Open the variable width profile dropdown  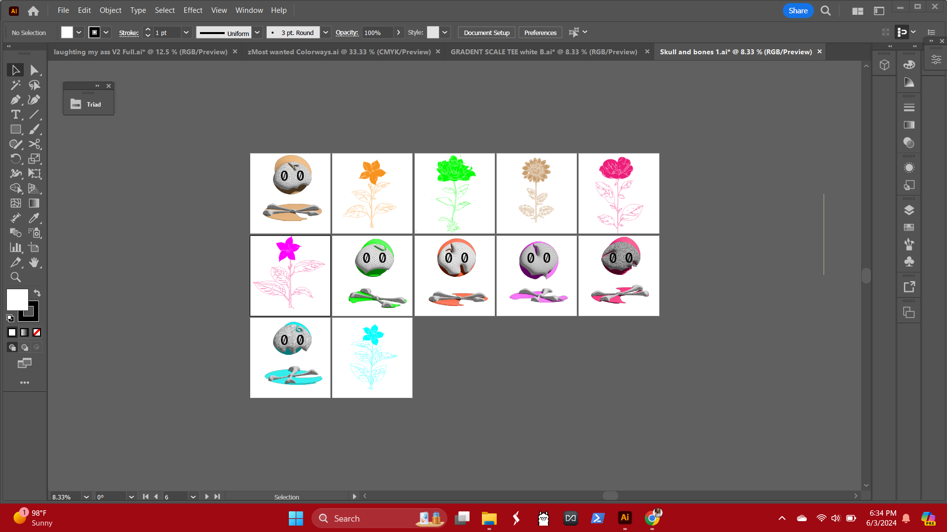pyautogui.click(x=257, y=33)
